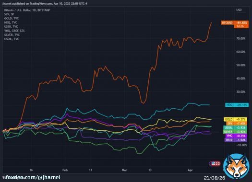Click the NDQ blue price label
Viewport: 252px width, 182px height.
pyautogui.click(x=237, y=105)
